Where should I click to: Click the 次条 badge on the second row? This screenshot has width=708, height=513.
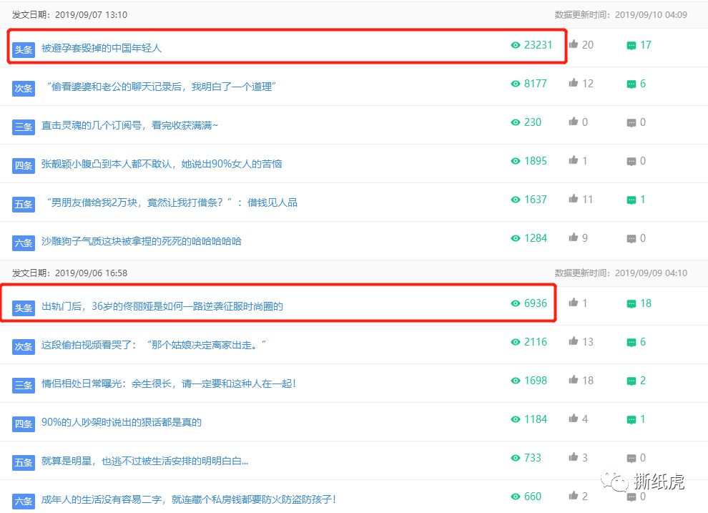pyautogui.click(x=23, y=88)
